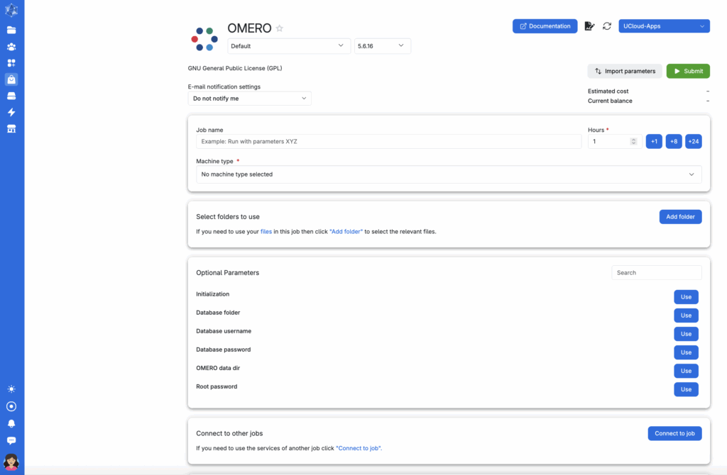Open the people group icon in sidebar

11,47
